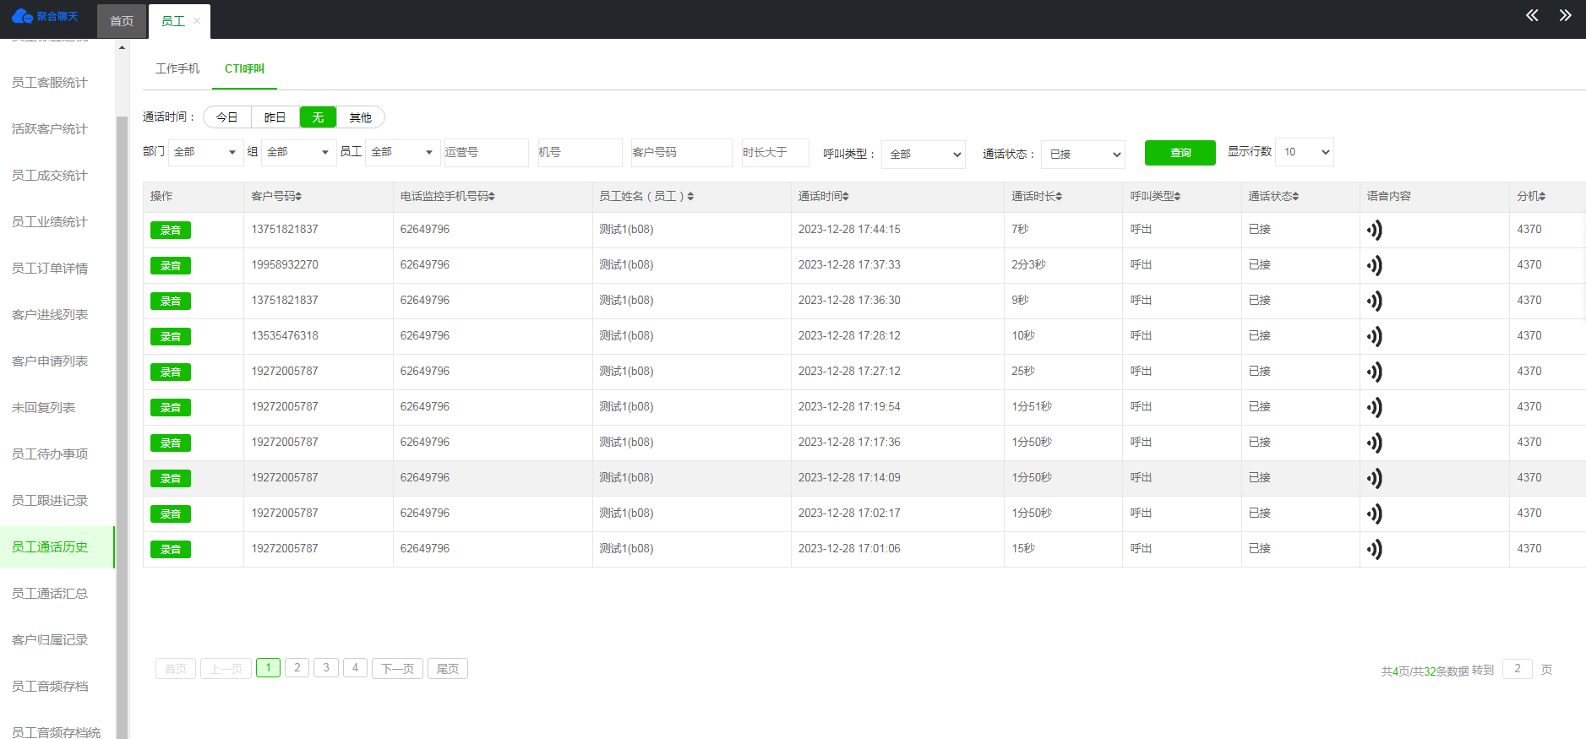This screenshot has width=1586, height=739.
Task: Go to 下一页 in pagination
Action: click(x=397, y=669)
